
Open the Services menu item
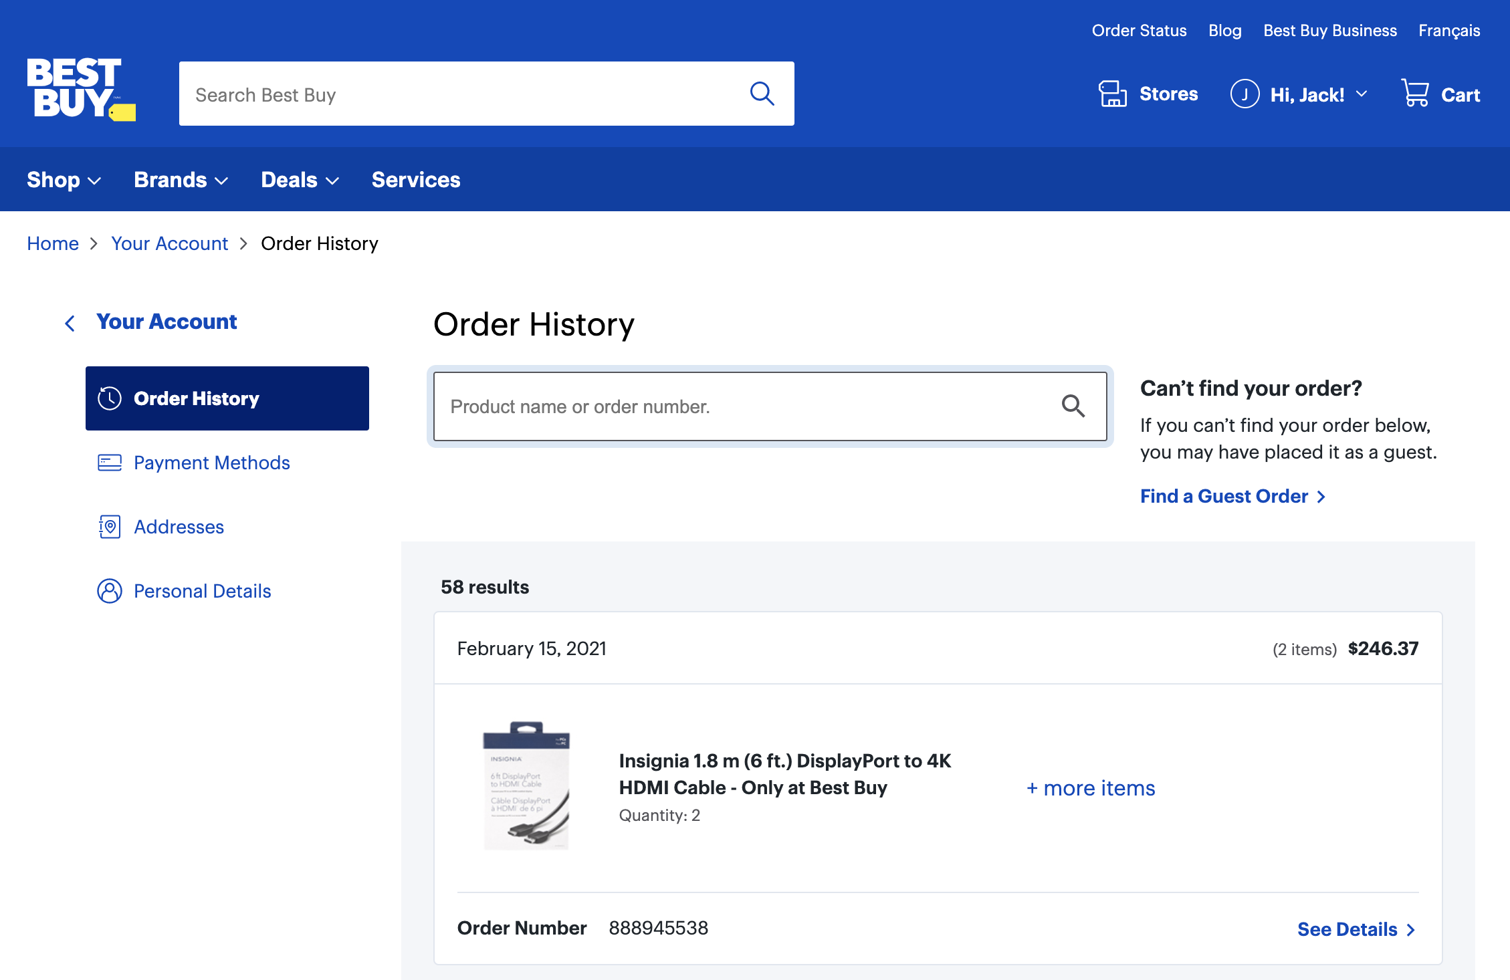[x=416, y=180]
